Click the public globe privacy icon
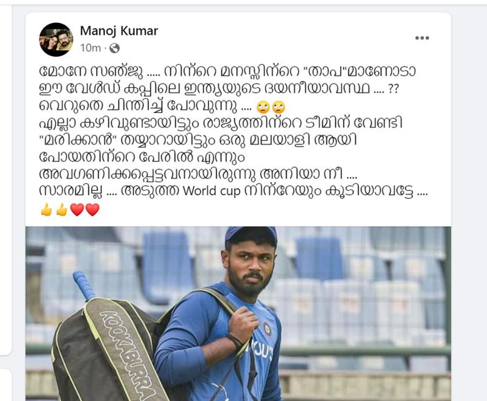 coord(114,48)
